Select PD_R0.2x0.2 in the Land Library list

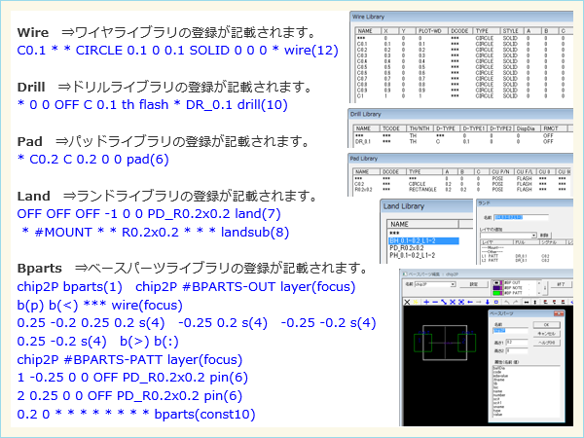tap(407, 248)
